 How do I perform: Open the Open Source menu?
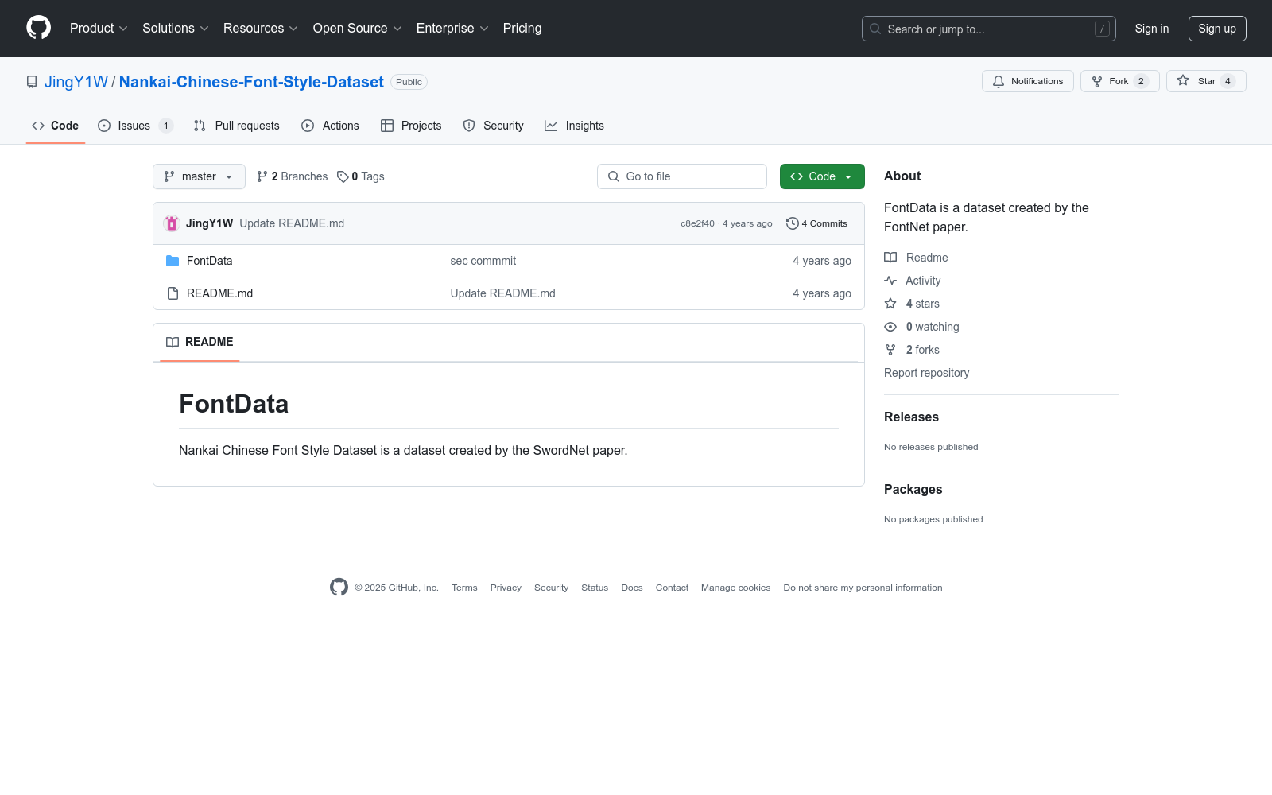(358, 28)
